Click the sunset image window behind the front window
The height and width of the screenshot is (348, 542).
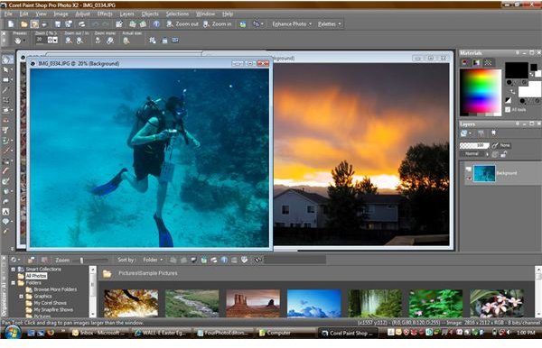tap(361, 153)
